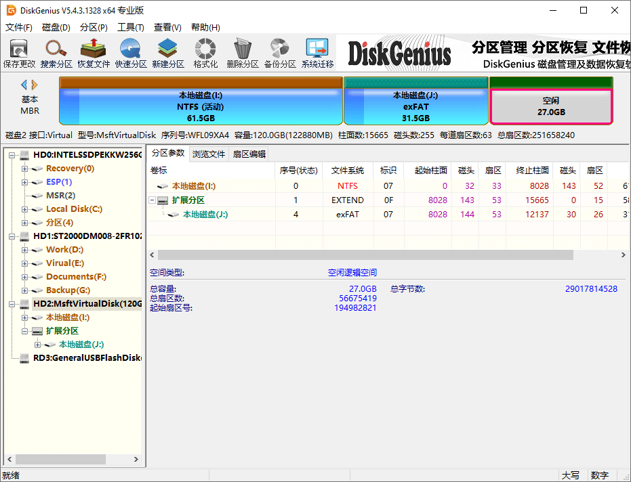The width and height of the screenshot is (631, 482).
Task: Expand the ESP(1) partition node
Action: (x=24, y=183)
